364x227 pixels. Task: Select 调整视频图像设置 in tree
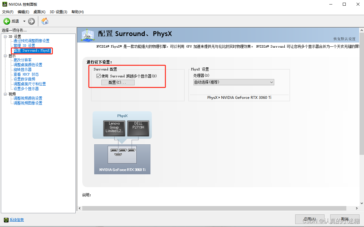tap(28, 103)
